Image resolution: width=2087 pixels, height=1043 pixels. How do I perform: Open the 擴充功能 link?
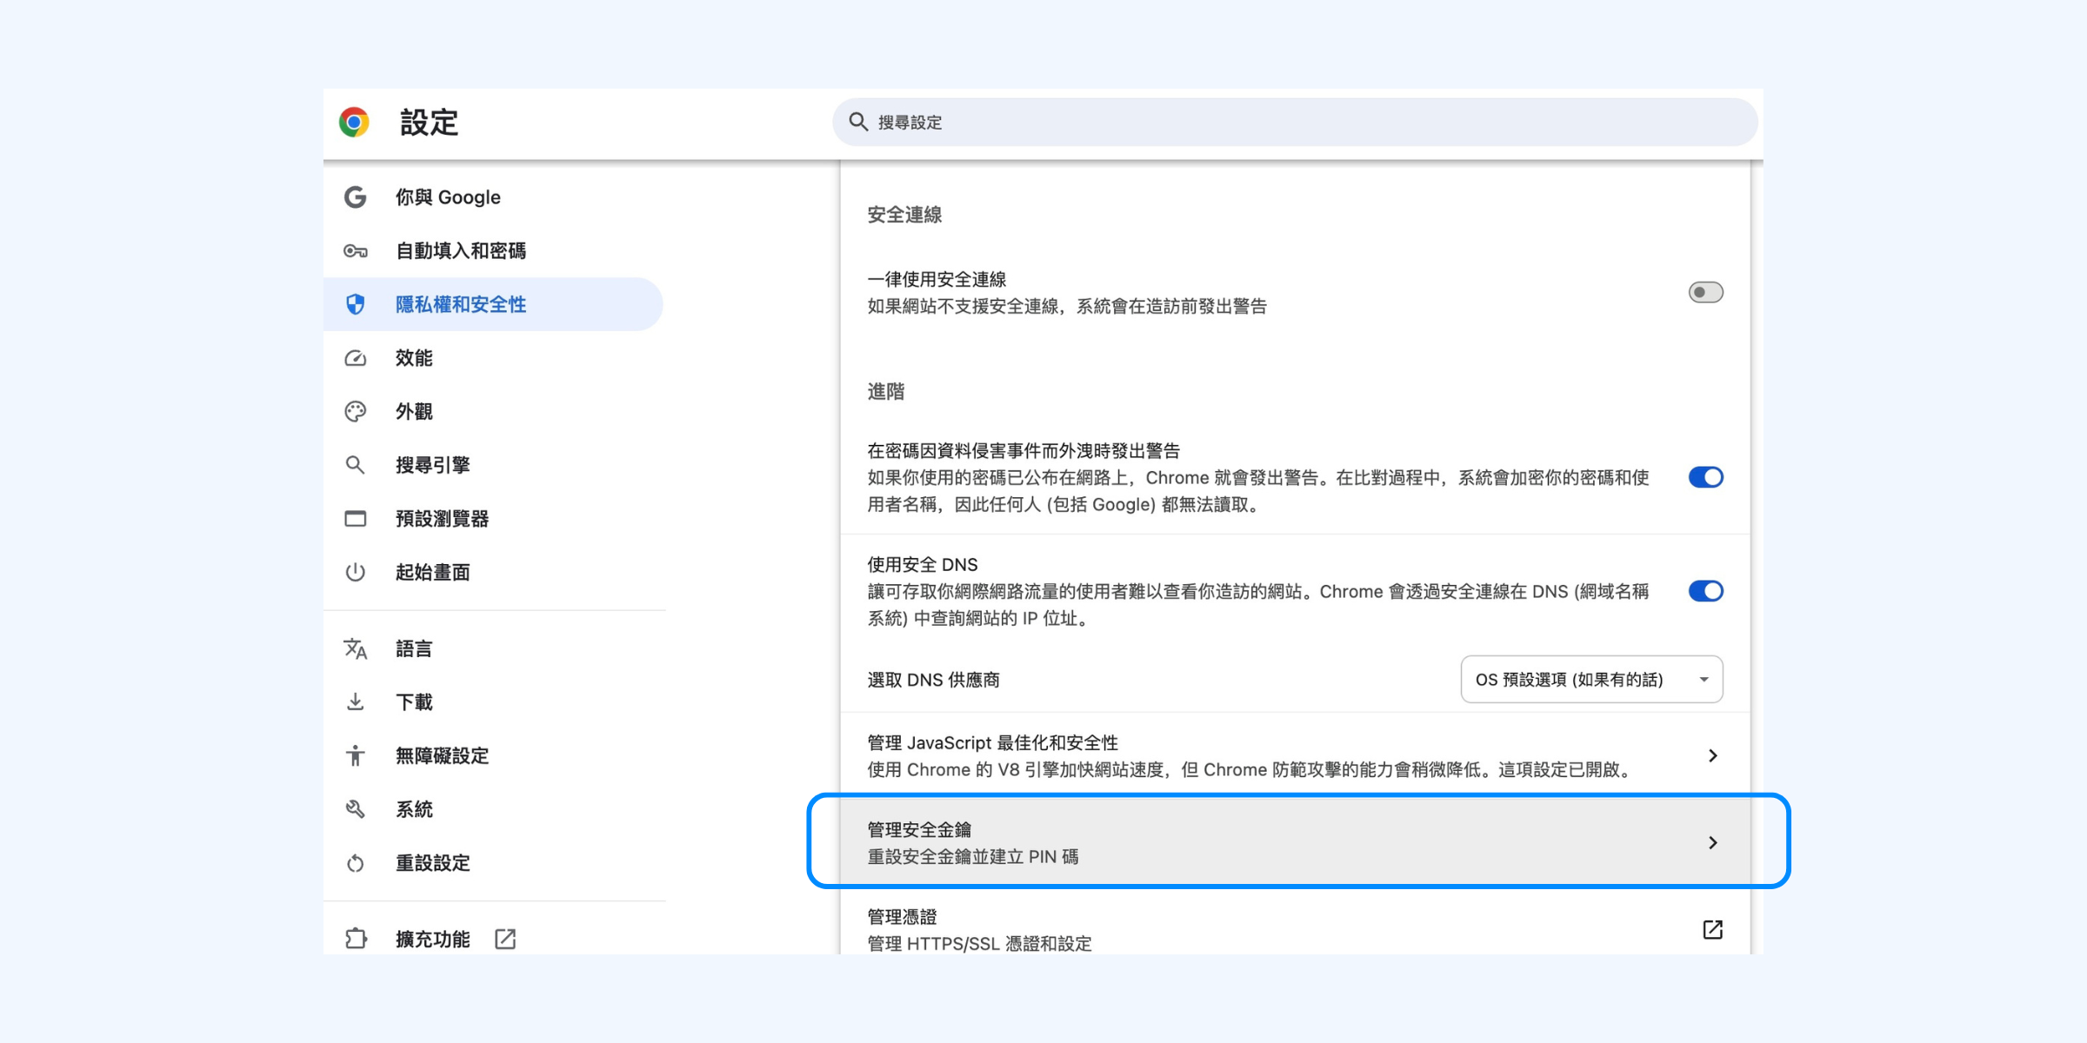coord(433,939)
